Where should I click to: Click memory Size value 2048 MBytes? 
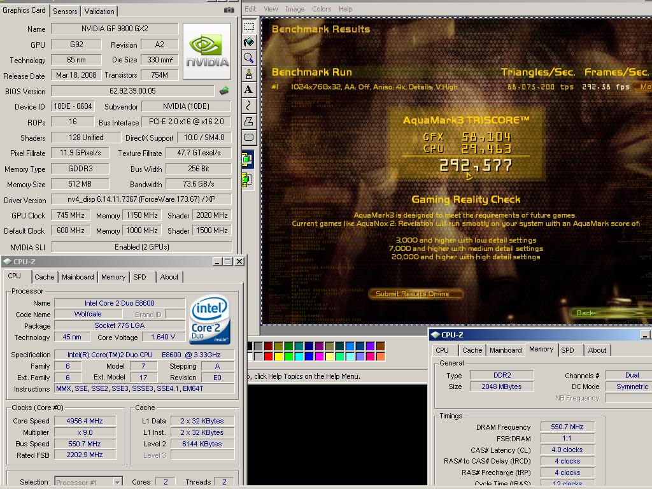(502, 386)
